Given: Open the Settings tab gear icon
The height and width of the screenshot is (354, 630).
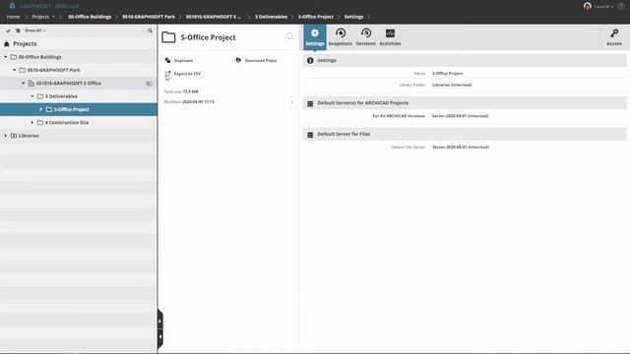Looking at the screenshot, I should pos(315,33).
